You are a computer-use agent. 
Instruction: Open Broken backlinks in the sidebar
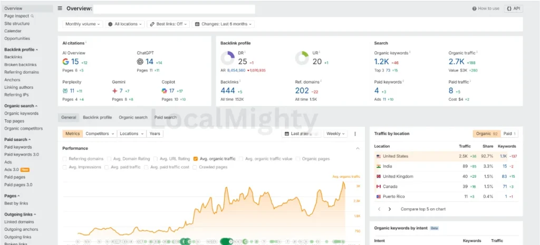(x=21, y=65)
